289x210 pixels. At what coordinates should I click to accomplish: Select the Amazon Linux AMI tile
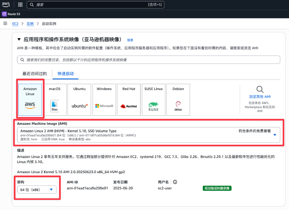30,100
